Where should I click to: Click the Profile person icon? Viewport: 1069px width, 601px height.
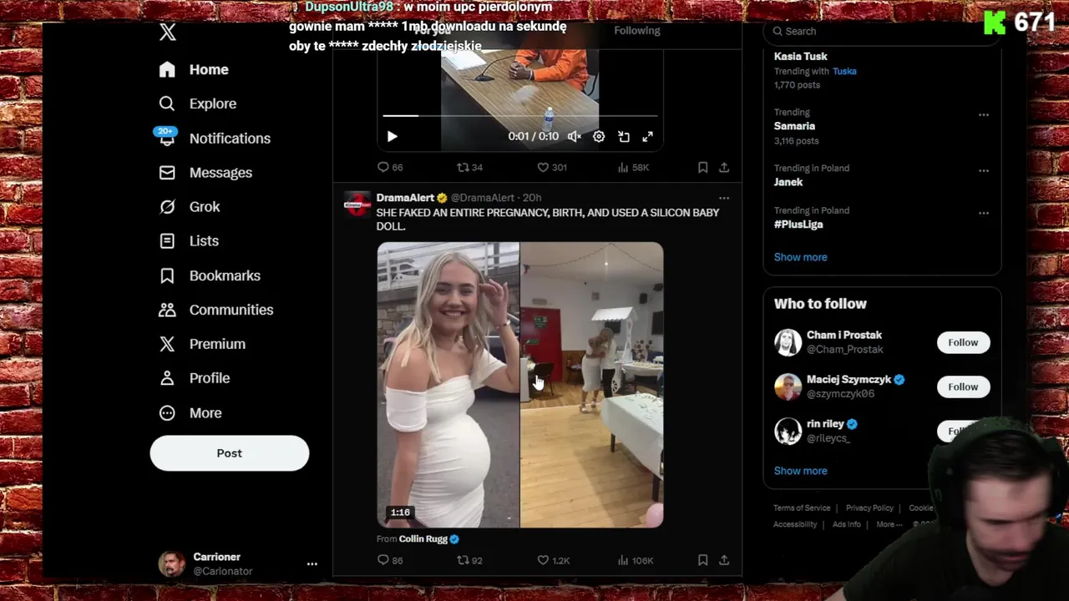click(167, 378)
